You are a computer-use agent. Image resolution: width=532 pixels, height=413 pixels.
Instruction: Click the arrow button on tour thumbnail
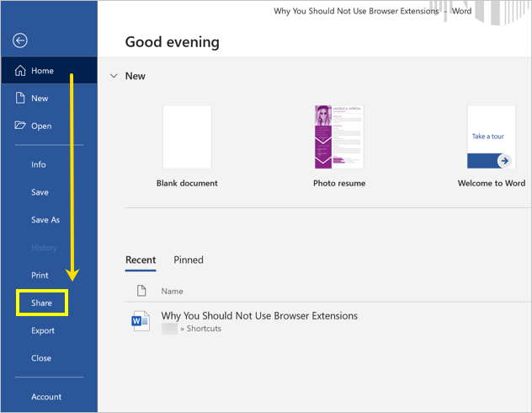504,161
